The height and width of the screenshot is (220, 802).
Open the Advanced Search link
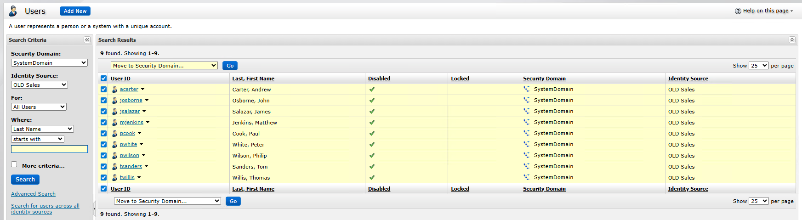click(33, 194)
